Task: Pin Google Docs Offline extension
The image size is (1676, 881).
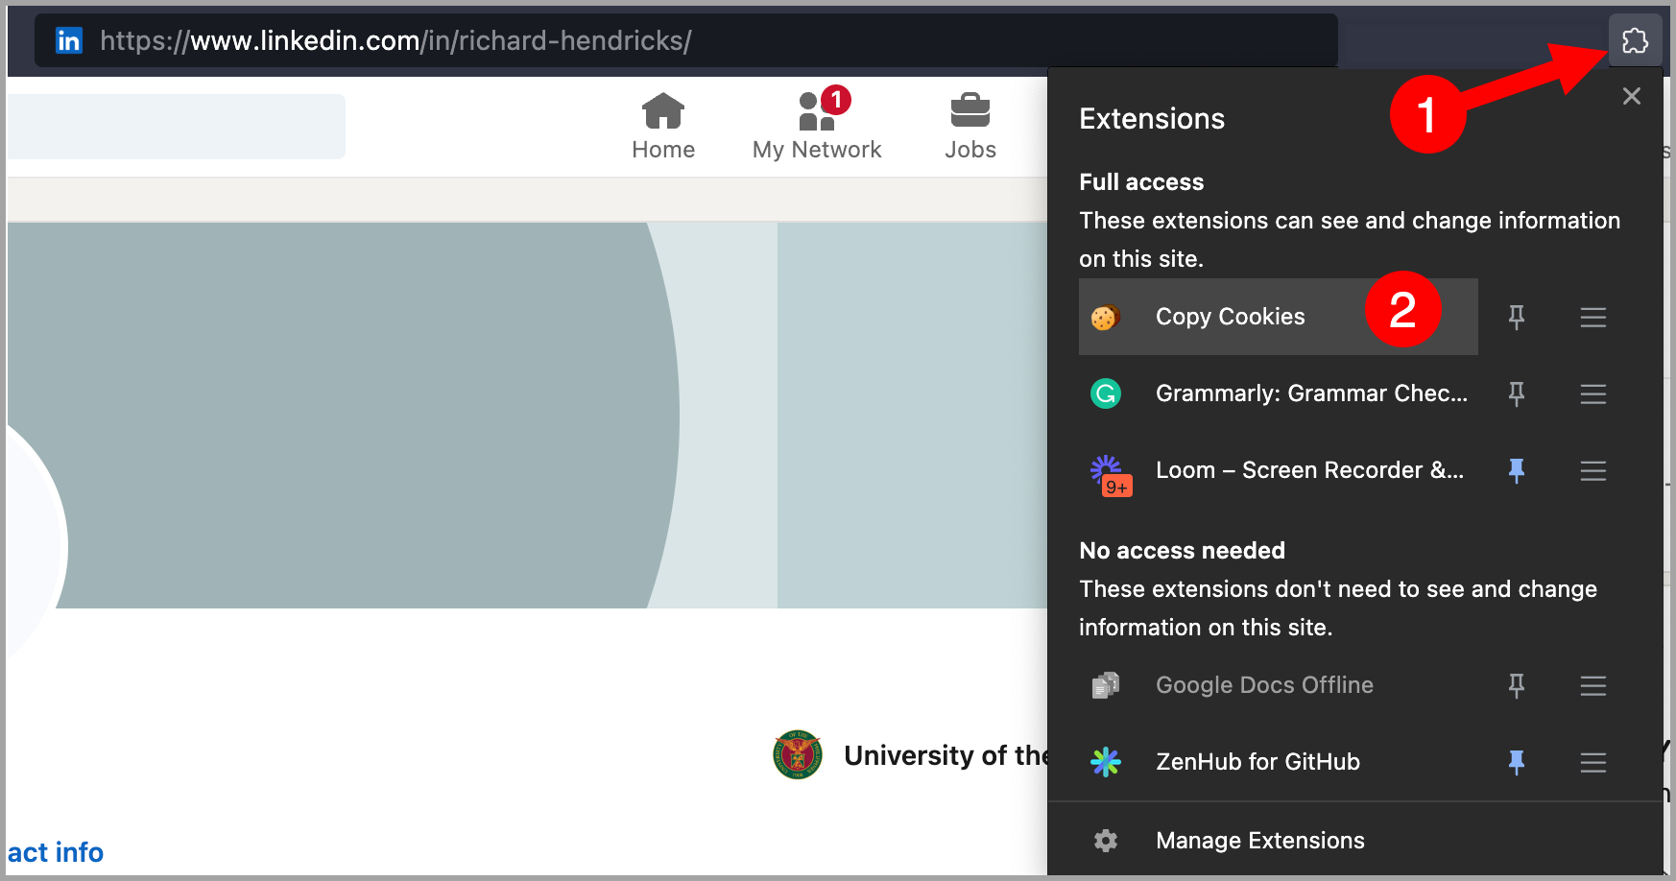Action: [1517, 685]
